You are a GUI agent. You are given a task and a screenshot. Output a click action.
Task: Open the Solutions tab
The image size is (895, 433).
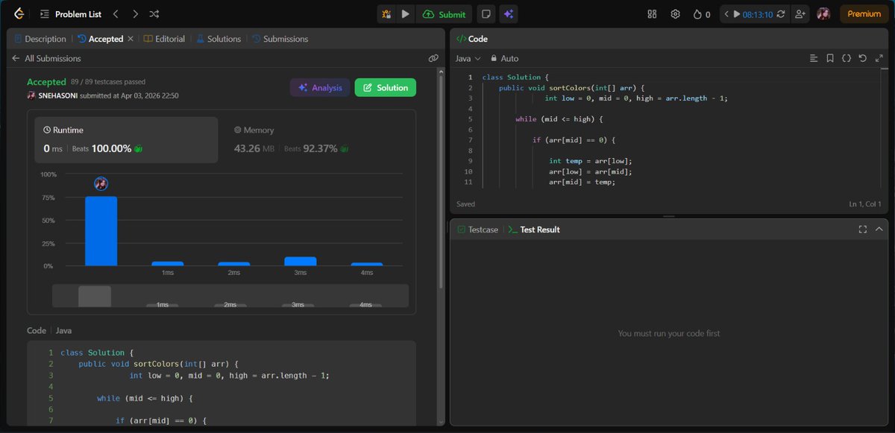pos(219,39)
